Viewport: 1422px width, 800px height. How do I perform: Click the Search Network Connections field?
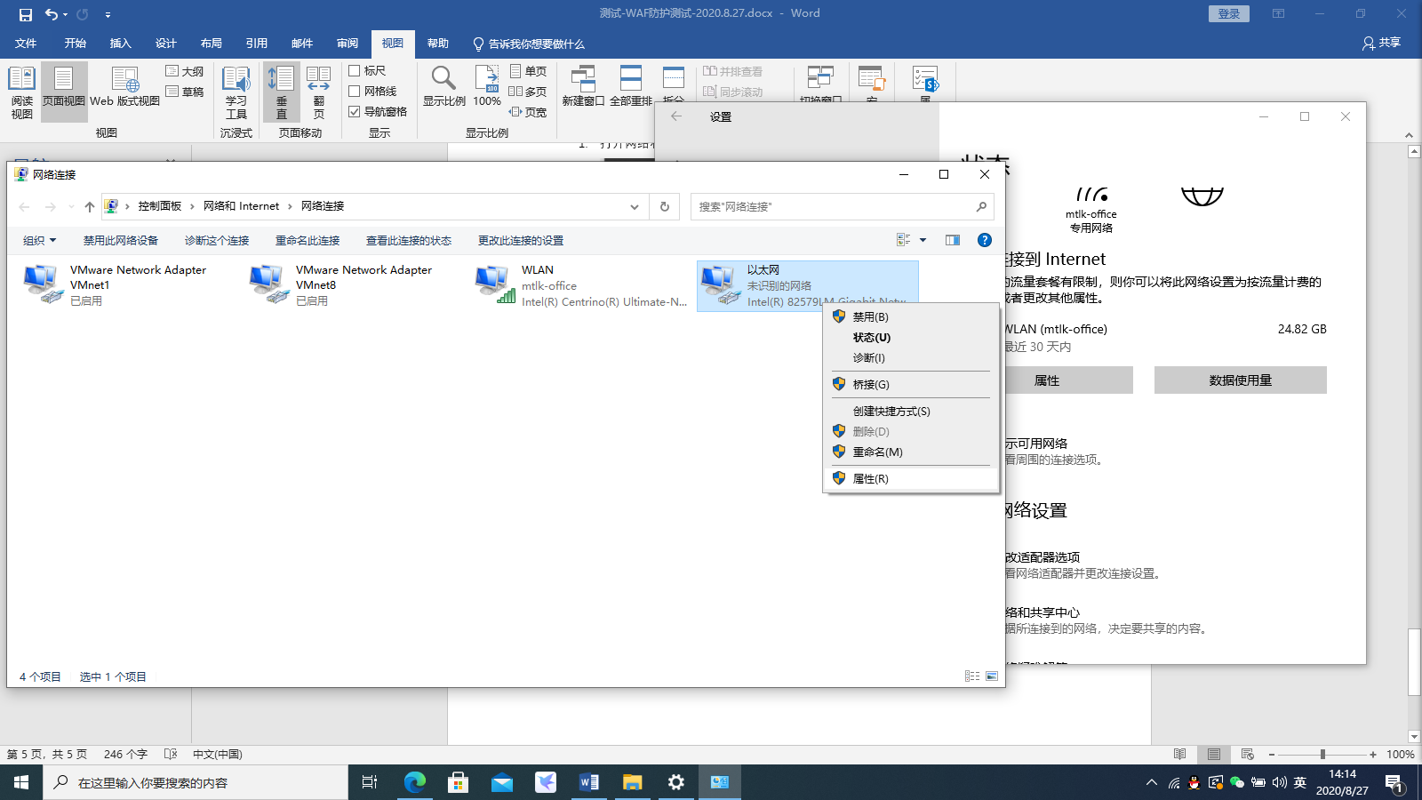pyautogui.click(x=842, y=206)
